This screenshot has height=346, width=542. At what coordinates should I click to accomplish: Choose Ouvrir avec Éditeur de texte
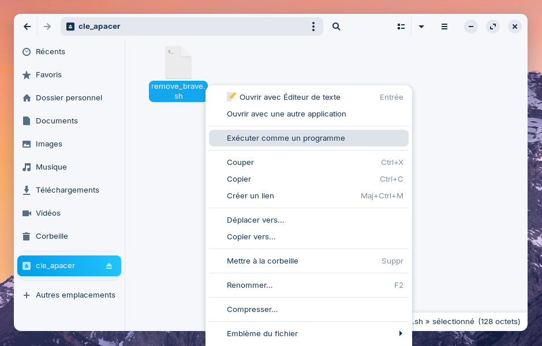(309, 97)
